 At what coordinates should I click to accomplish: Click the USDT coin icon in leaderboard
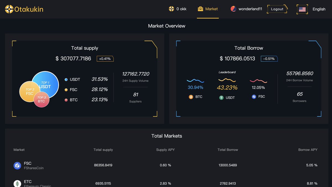[x=221, y=98]
